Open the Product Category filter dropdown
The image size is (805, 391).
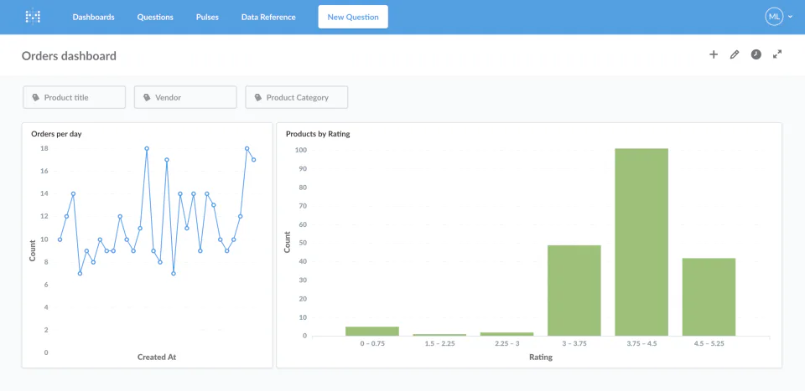click(x=297, y=98)
